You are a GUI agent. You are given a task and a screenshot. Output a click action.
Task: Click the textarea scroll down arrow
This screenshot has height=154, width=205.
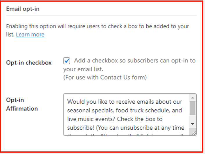(192, 124)
